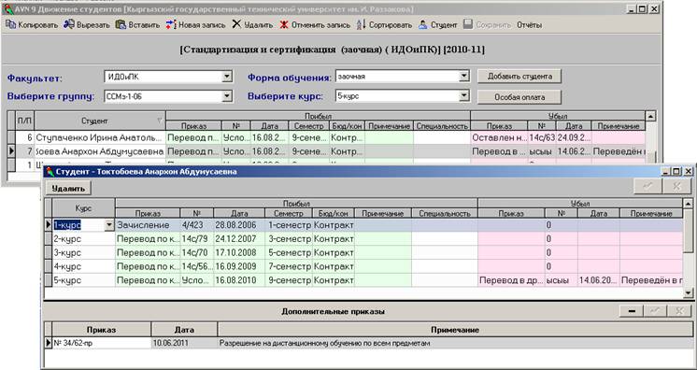Expand the Форма обучения dropdown
The height and width of the screenshot is (370, 697).
tap(464, 77)
